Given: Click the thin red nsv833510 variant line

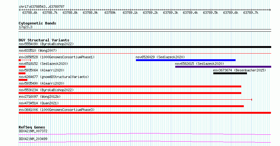Looking at the screenshot, I should pos(145,53).
